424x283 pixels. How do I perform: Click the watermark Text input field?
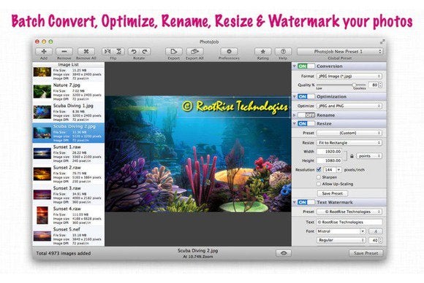349,222
